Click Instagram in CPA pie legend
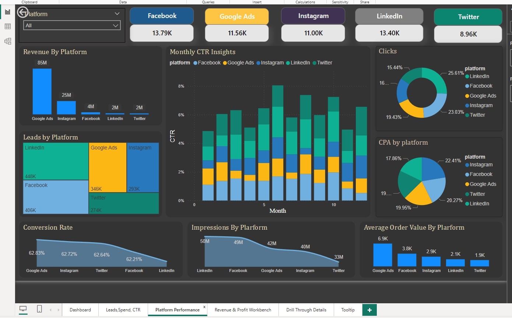The width and height of the screenshot is (512, 318). 478,165
